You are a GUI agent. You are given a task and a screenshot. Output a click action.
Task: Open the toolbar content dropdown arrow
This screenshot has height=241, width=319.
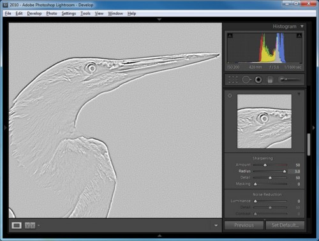216,226
